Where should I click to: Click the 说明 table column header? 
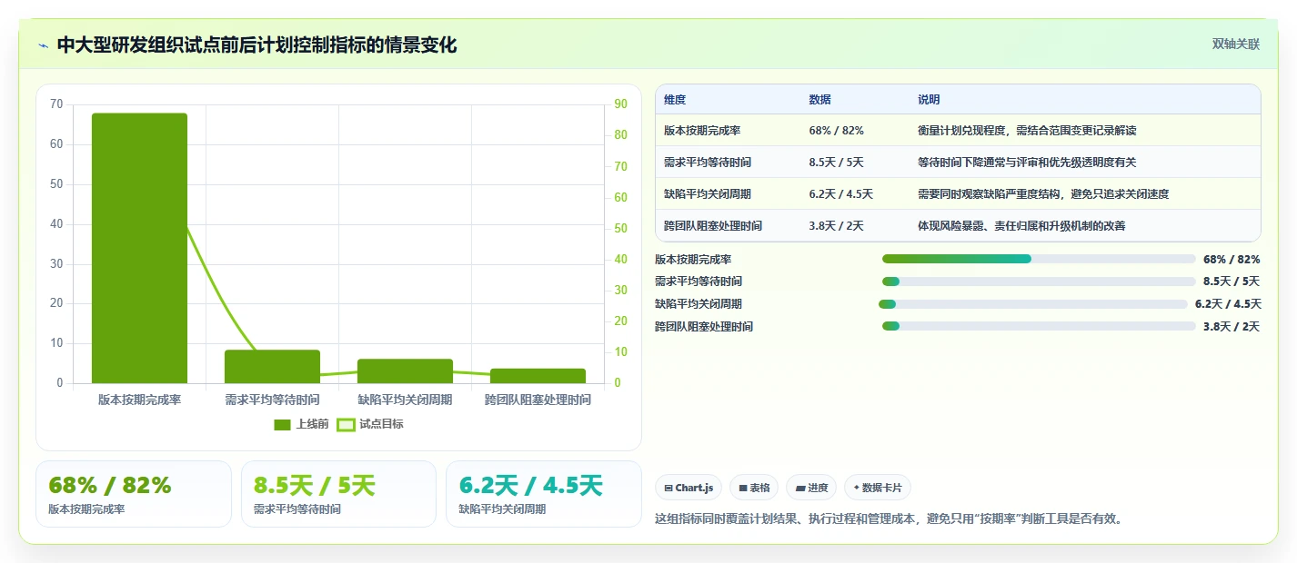click(x=929, y=100)
